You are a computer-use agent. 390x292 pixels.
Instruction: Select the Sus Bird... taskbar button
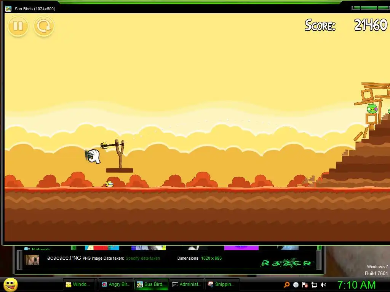click(151, 284)
